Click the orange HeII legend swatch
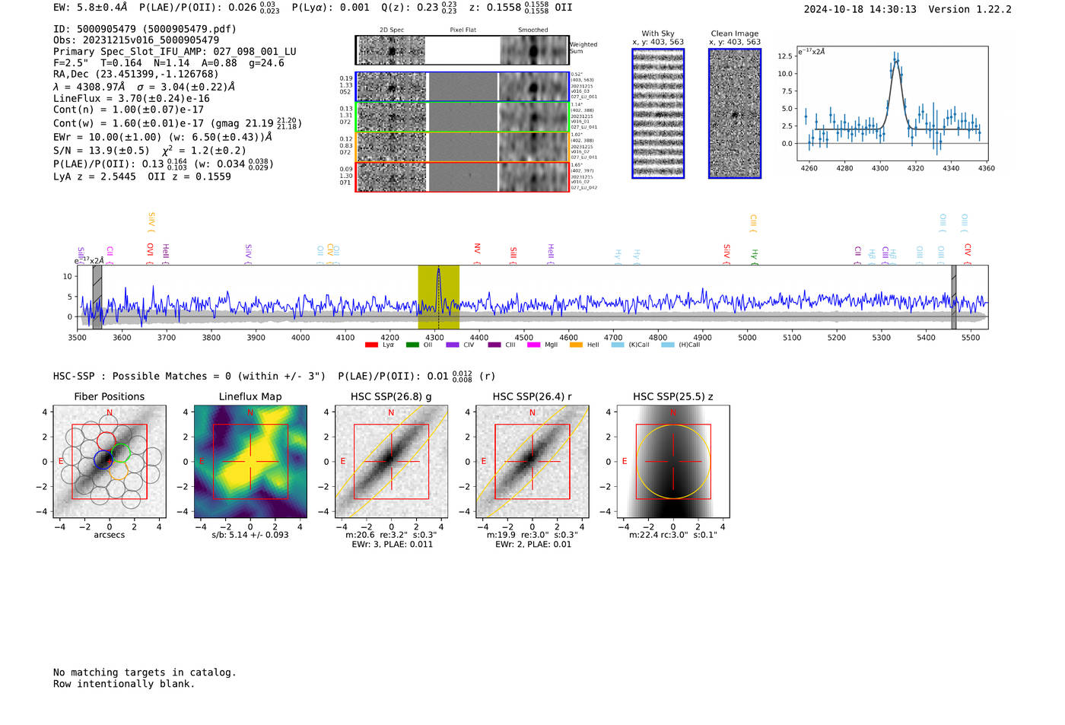This screenshot has width=1065, height=725. (x=576, y=345)
